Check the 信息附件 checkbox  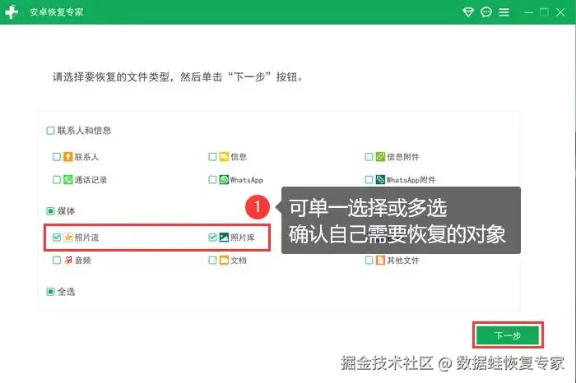(x=369, y=157)
